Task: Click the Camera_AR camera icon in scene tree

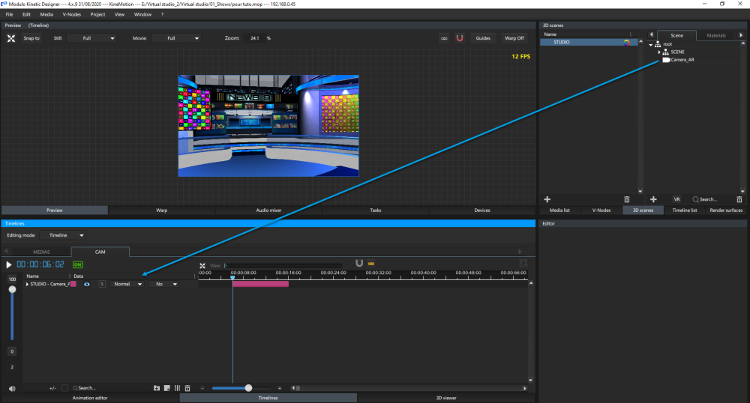Action: [x=665, y=60]
